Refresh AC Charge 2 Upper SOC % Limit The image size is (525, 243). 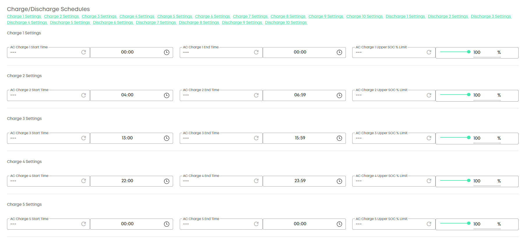[429, 95]
